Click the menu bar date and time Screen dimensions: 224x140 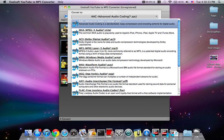(x=205, y=2)
